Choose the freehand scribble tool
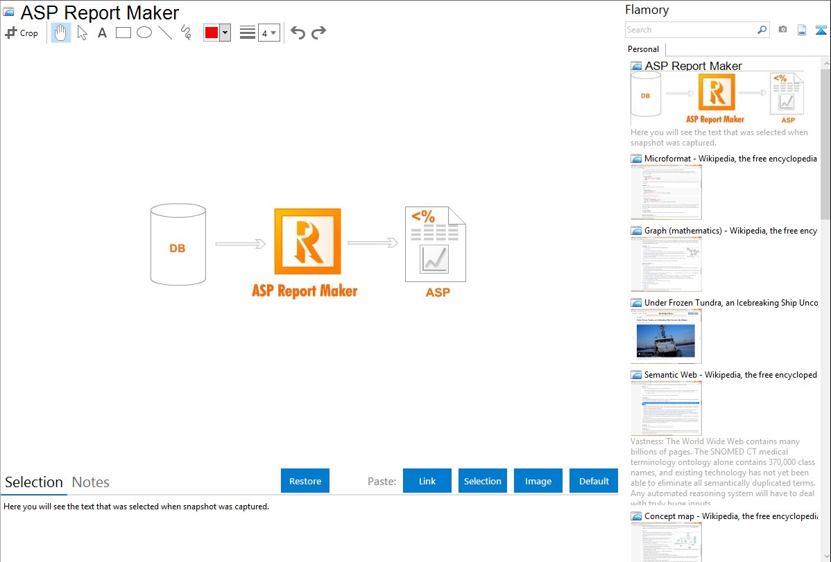831x562 pixels. coord(186,33)
